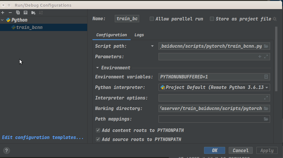
Task: Expand the Parameters field editor
Action: pos(266,56)
